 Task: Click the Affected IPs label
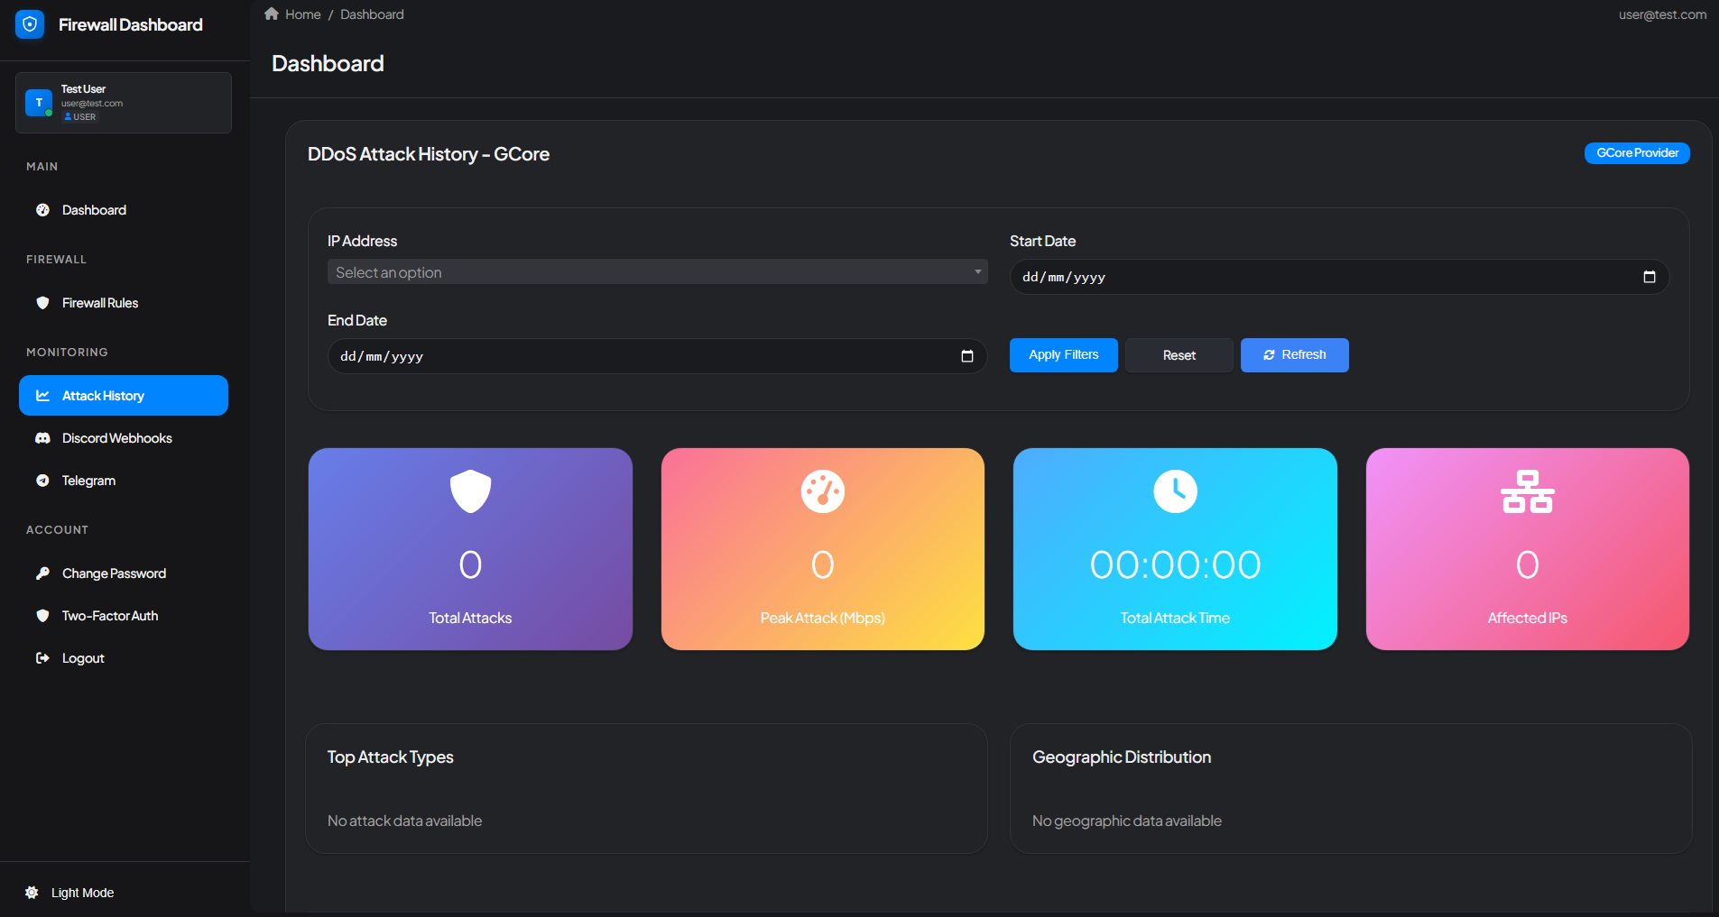pyautogui.click(x=1527, y=618)
